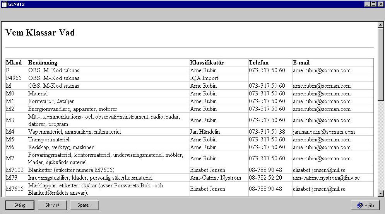Screen dimensions: 385x214
Task: Click Arne Rubin in the M4965-adjacent F row
Action: click(x=203, y=70)
